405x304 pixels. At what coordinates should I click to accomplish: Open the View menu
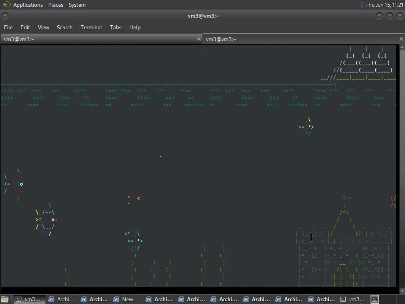[44, 27]
